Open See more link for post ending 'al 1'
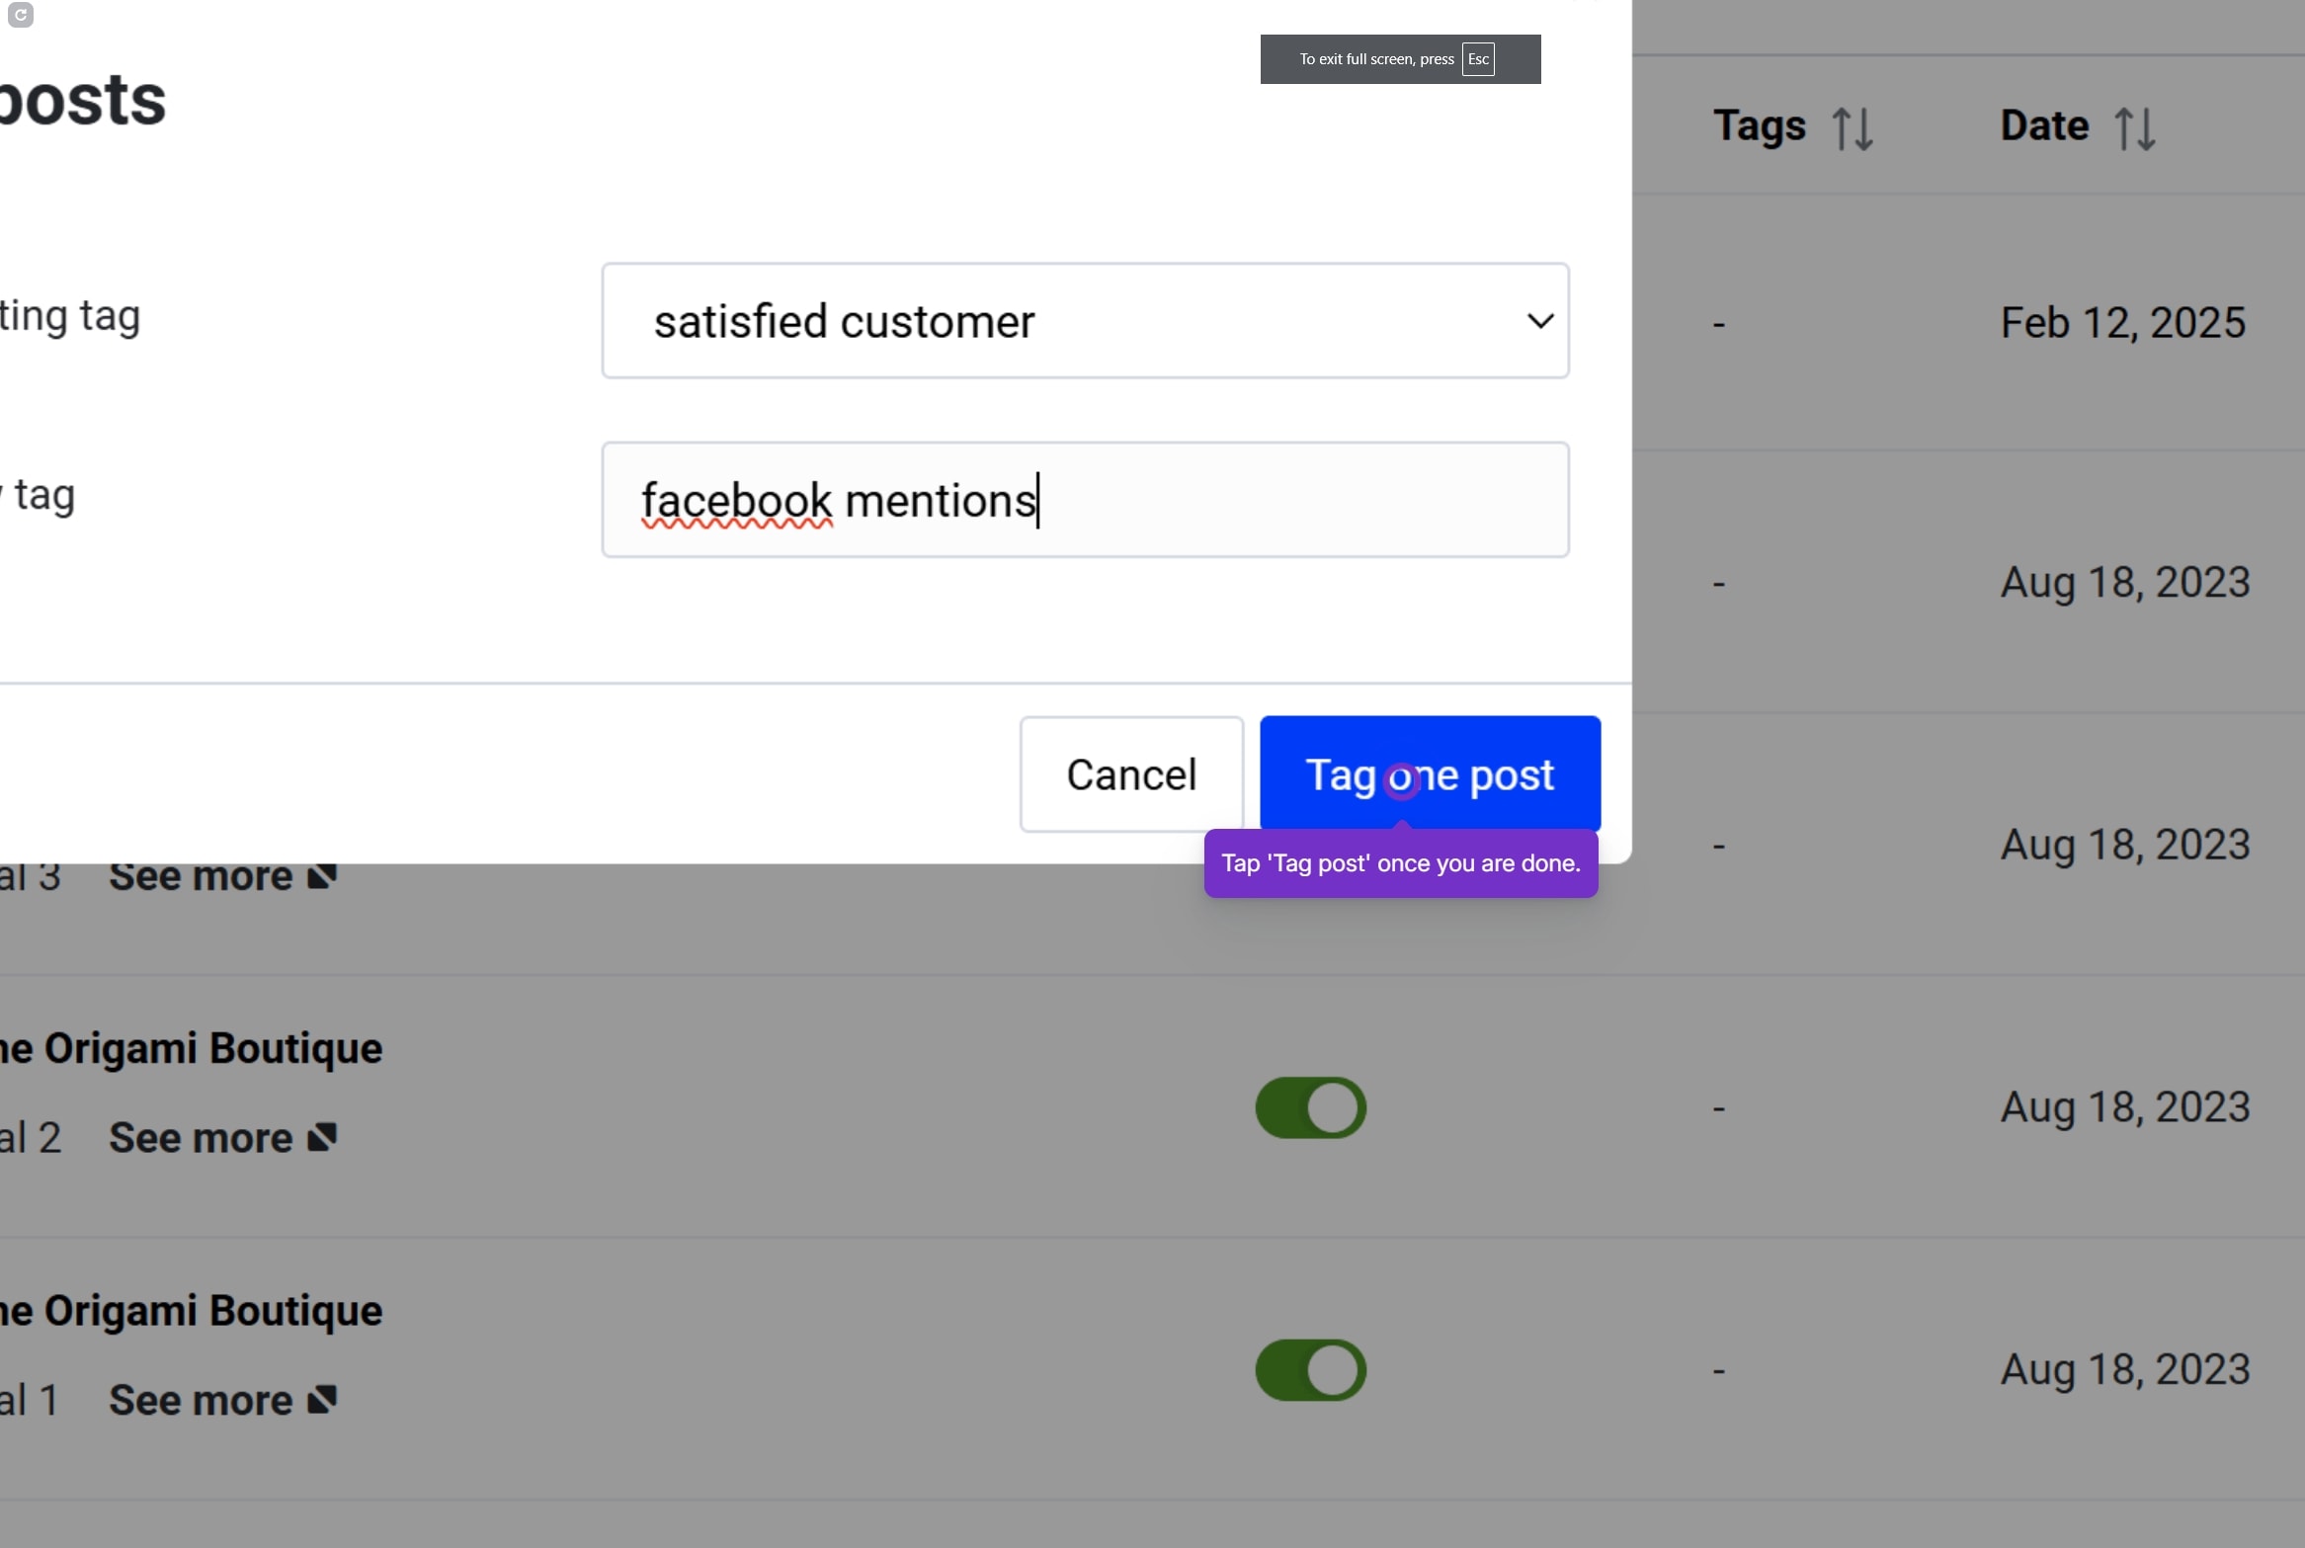Image resolution: width=2305 pixels, height=1548 pixels. pos(223,1400)
